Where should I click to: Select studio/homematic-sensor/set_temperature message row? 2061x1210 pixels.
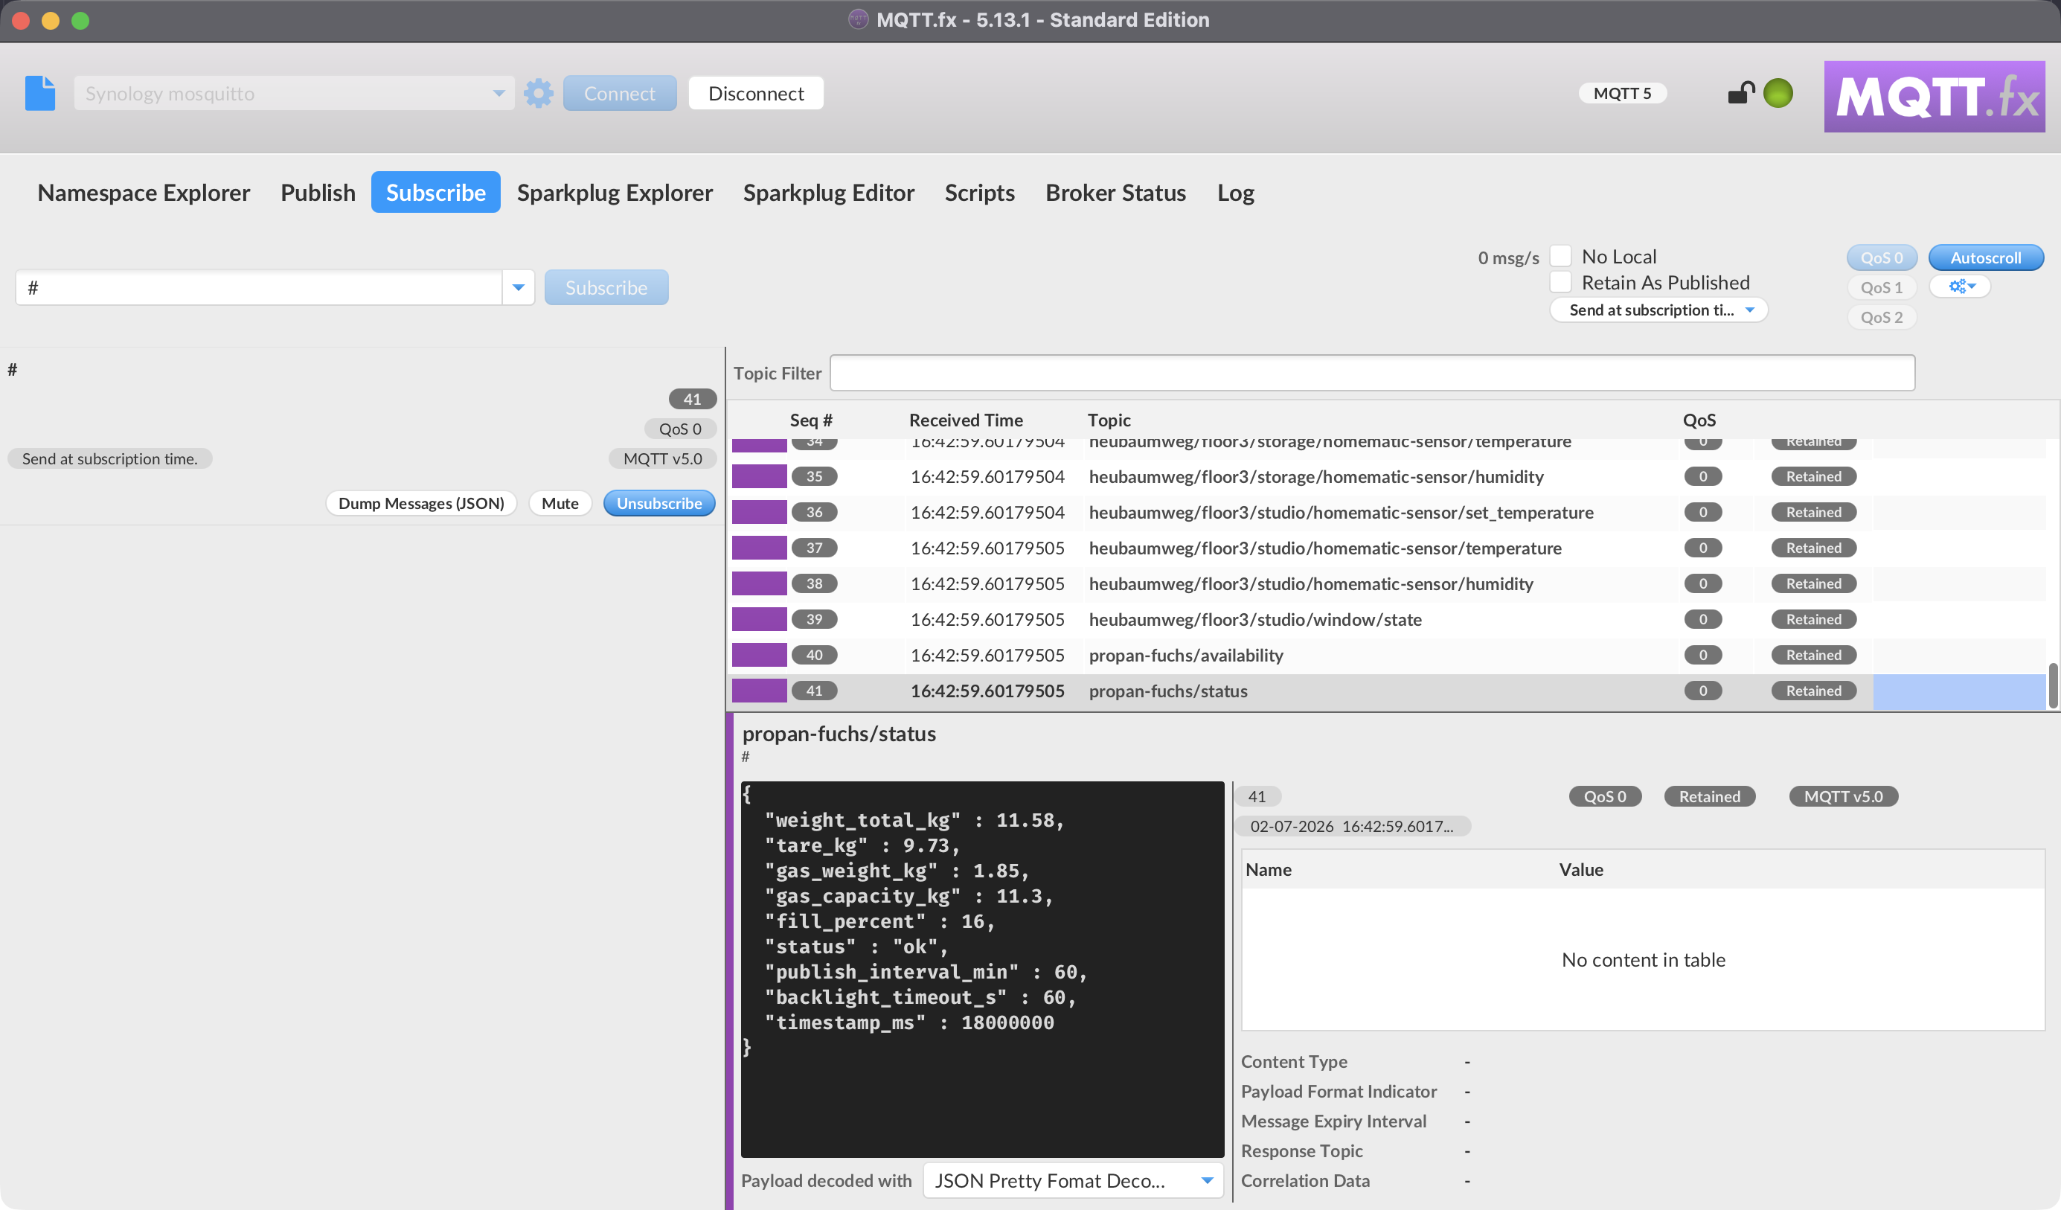point(1386,512)
